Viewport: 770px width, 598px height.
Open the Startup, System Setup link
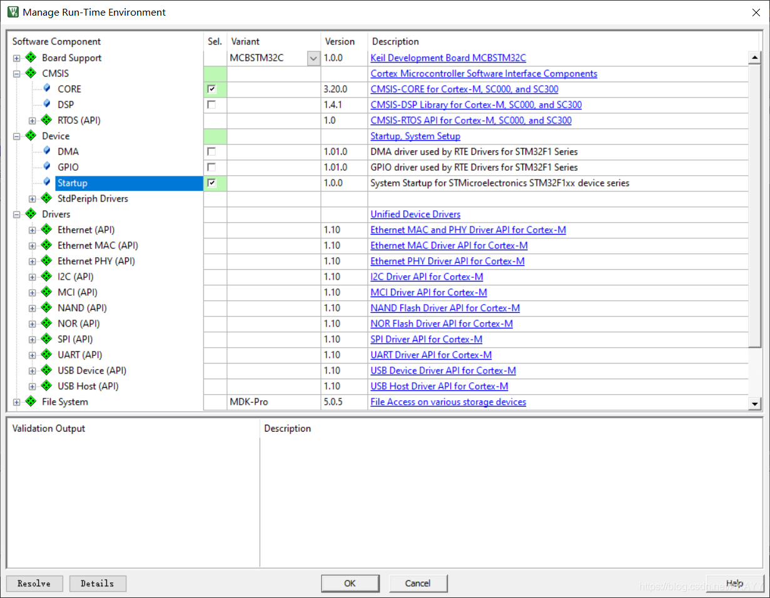point(415,136)
